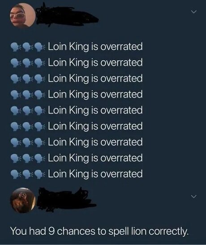Click the last 'Loin King is overrated' line
The height and width of the screenshot is (245, 206).
(x=95, y=174)
